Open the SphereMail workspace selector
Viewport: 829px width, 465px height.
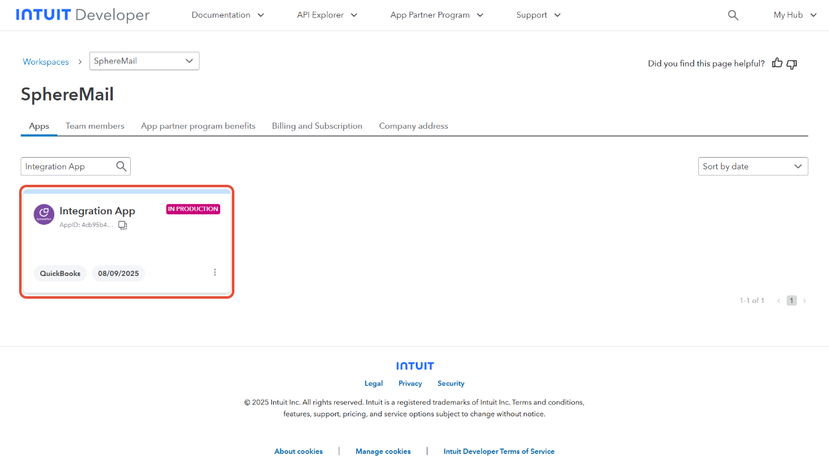(144, 61)
